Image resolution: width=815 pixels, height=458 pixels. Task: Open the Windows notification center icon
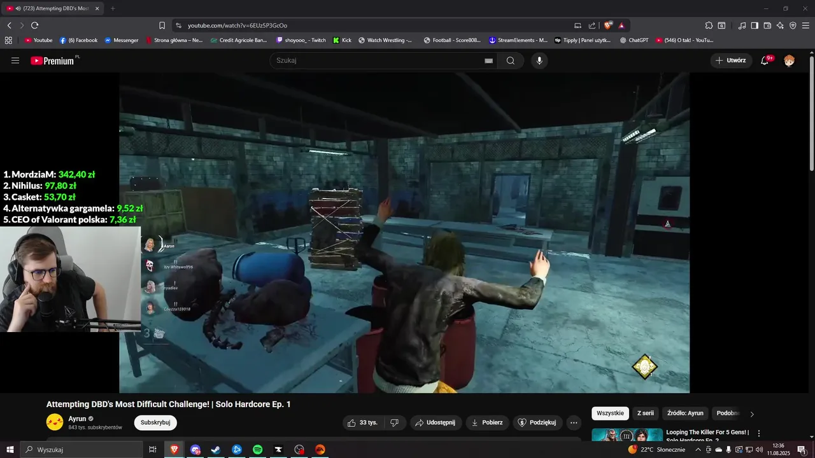(802, 450)
